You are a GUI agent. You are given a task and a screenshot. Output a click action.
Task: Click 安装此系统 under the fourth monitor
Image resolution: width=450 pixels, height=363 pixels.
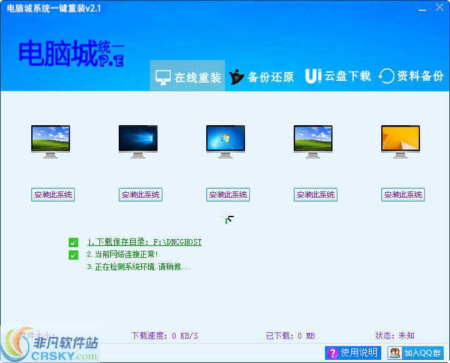[316, 195]
